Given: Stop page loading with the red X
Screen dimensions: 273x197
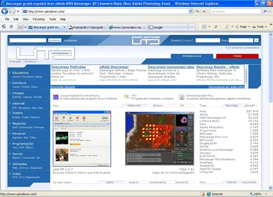Looking at the screenshot, I should [x=204, y=11].
